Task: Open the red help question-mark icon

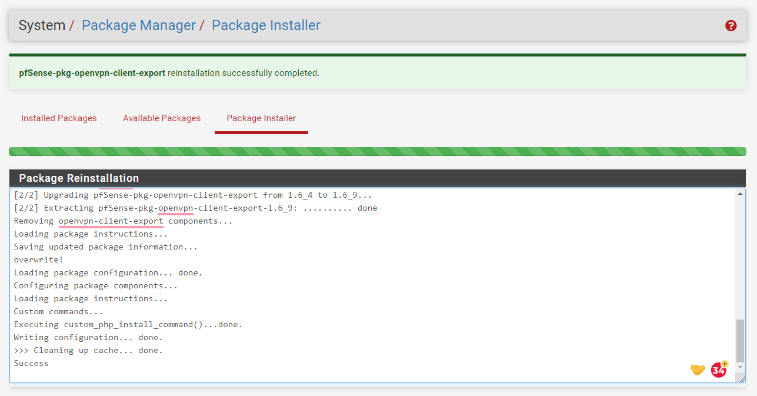Action: coord(731,26)
